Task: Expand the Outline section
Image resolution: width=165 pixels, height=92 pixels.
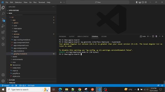Action: (x=31, y=80)
